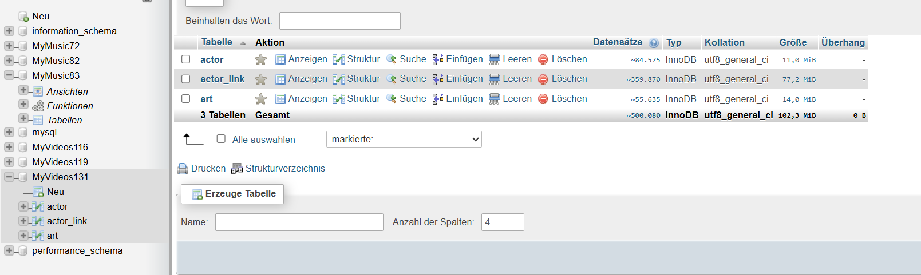921x275 pixels.
Task: Sort by the Größe column header
Action: (x=792, y=43)
